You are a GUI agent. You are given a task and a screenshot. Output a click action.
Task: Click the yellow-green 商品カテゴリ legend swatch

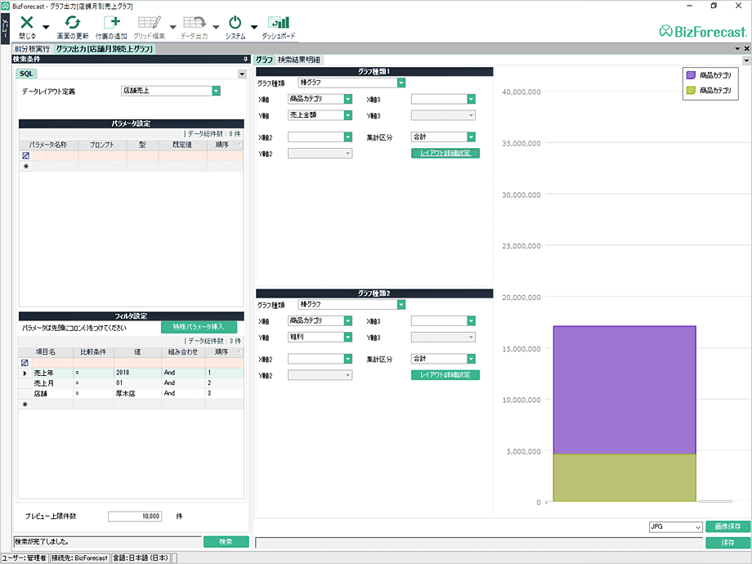point(691,90)
